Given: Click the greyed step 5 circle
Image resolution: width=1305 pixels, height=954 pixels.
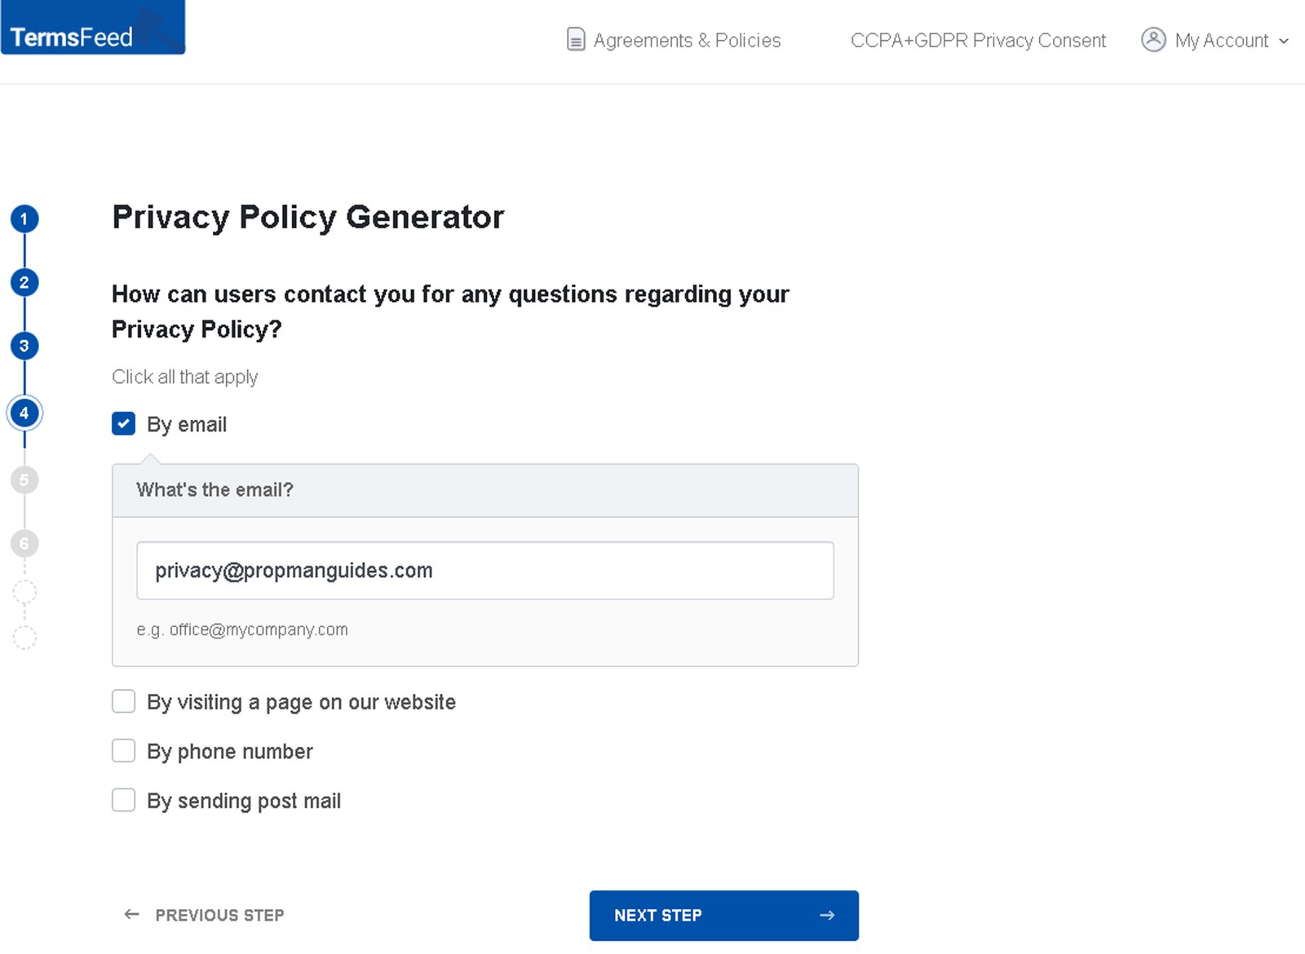Looking at the screenshot, I should point(24,480).
